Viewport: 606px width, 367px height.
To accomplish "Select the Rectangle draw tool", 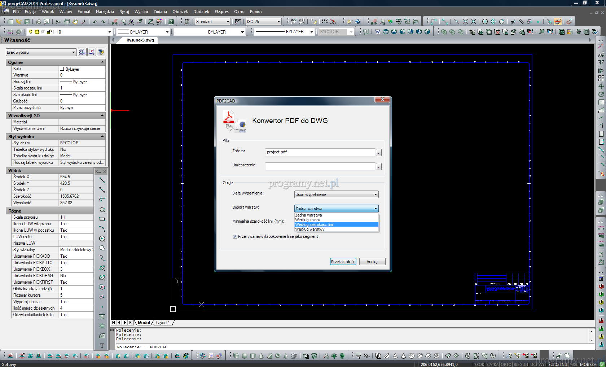I will pos(102,219).
